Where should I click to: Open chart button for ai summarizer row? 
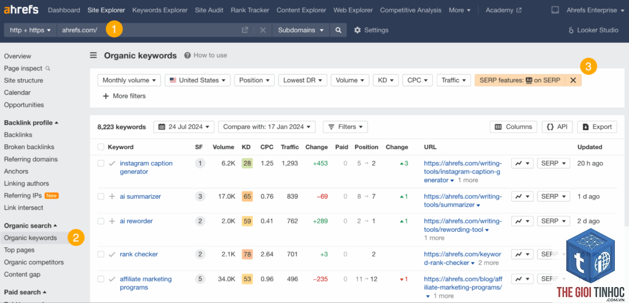[522, 196]
